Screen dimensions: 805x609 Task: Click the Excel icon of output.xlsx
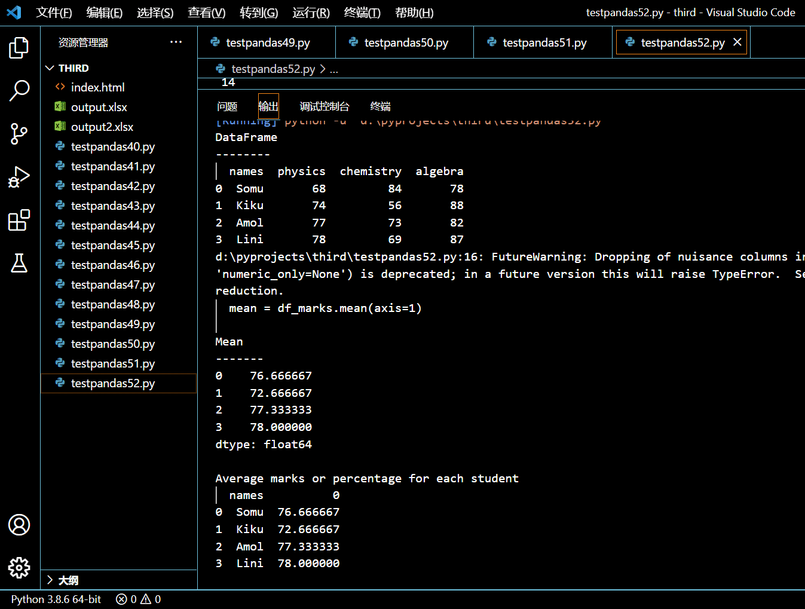60,106
